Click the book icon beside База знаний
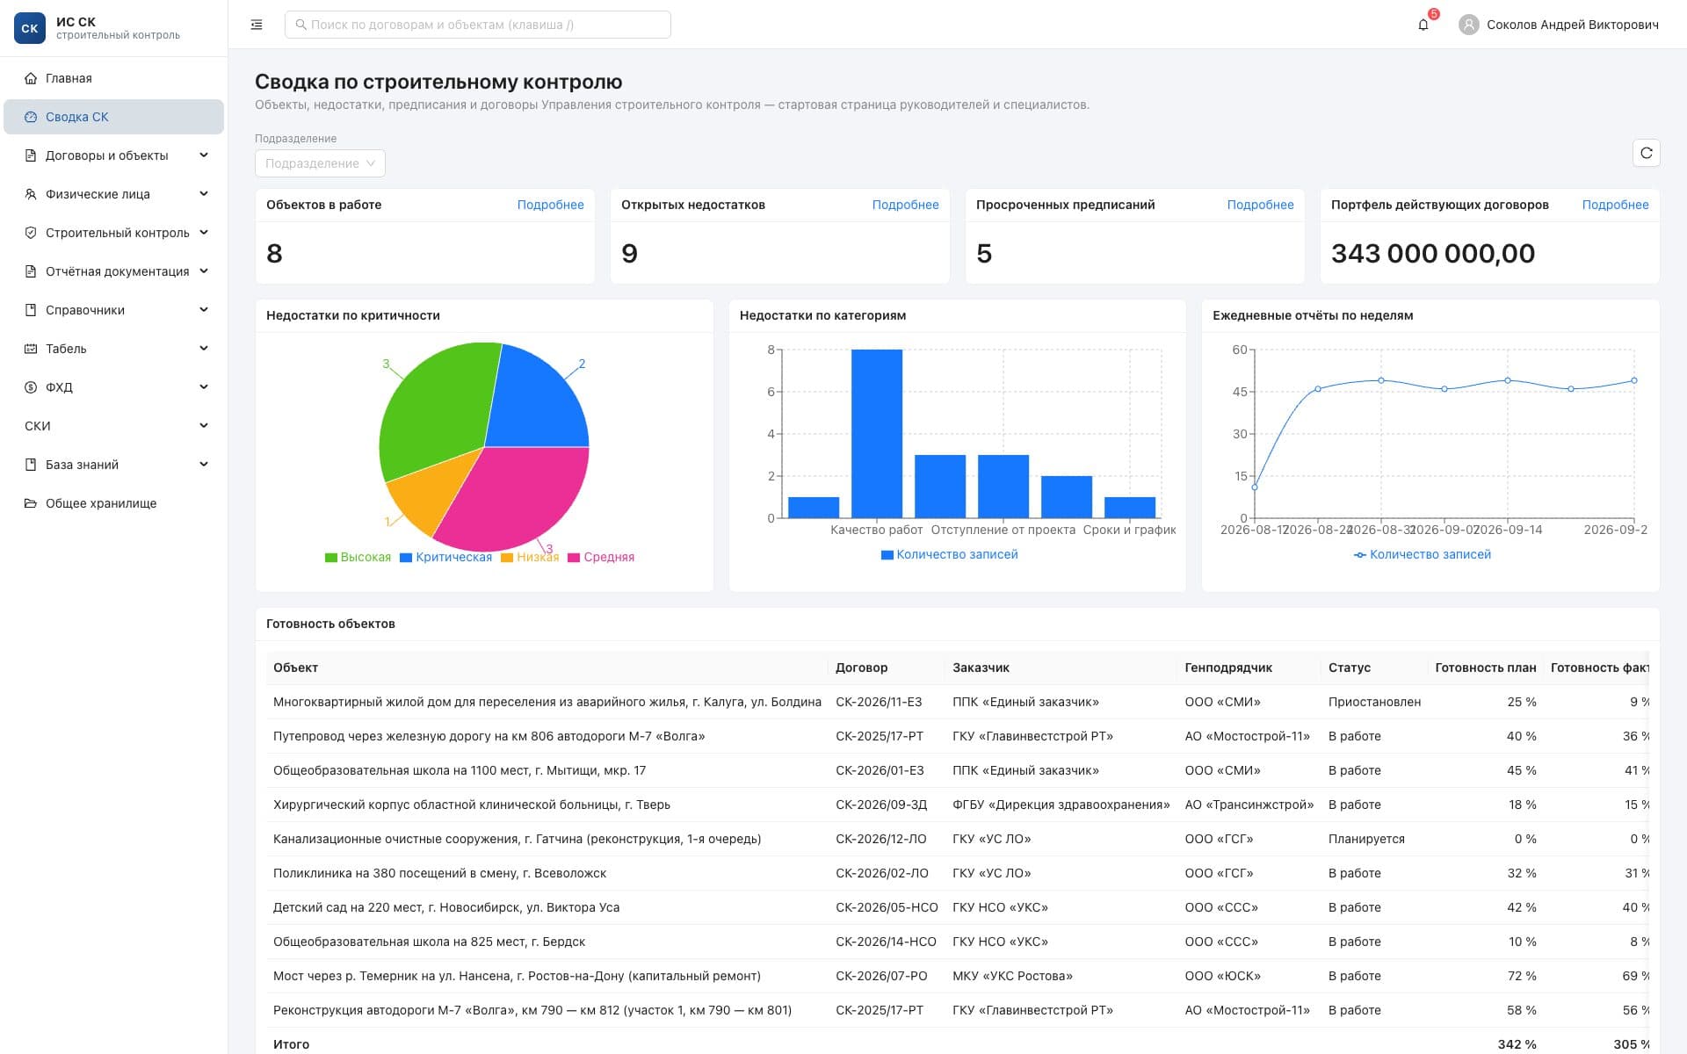 click(31, 465)
